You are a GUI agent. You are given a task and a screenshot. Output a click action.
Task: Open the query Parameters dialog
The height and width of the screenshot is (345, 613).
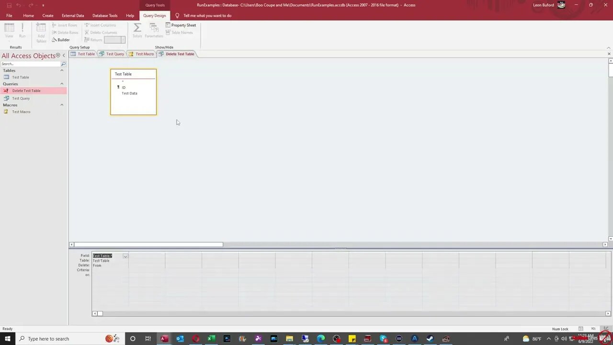tap(154, 30)
